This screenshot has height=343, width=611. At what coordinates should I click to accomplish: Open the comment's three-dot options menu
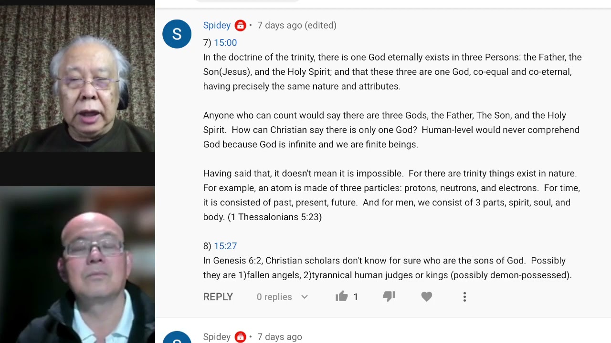pyautogui.click(x=464, y=297)
